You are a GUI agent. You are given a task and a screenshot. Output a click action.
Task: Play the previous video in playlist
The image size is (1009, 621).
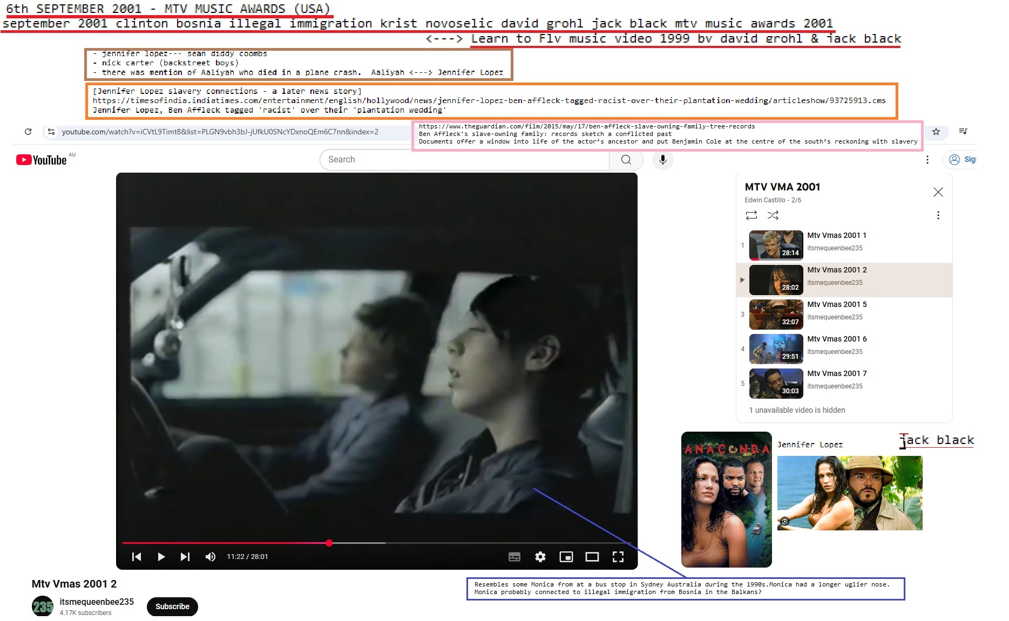137,557
